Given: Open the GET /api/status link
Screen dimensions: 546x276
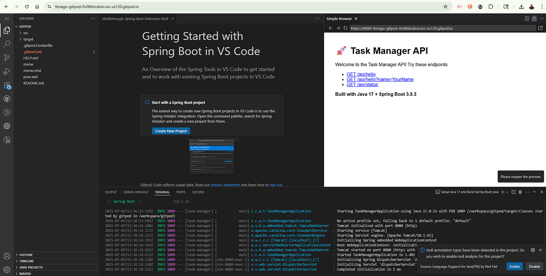Looking at the screenshot, I should (362, 84).
